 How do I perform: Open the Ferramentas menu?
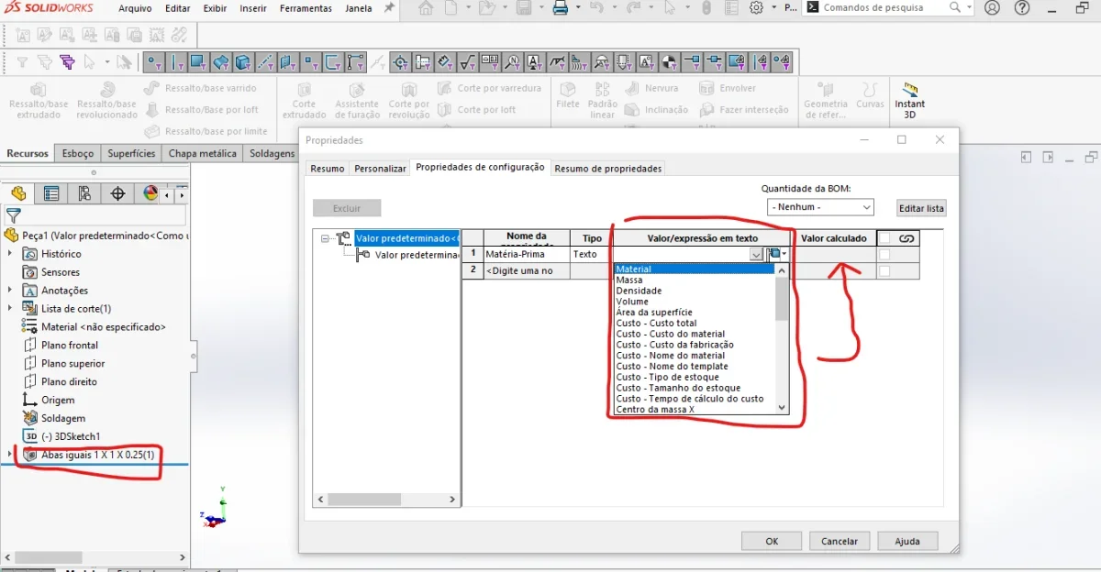(306, 8)
